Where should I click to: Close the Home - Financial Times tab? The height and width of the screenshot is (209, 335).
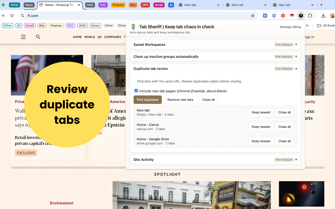(x=79, y=5)
